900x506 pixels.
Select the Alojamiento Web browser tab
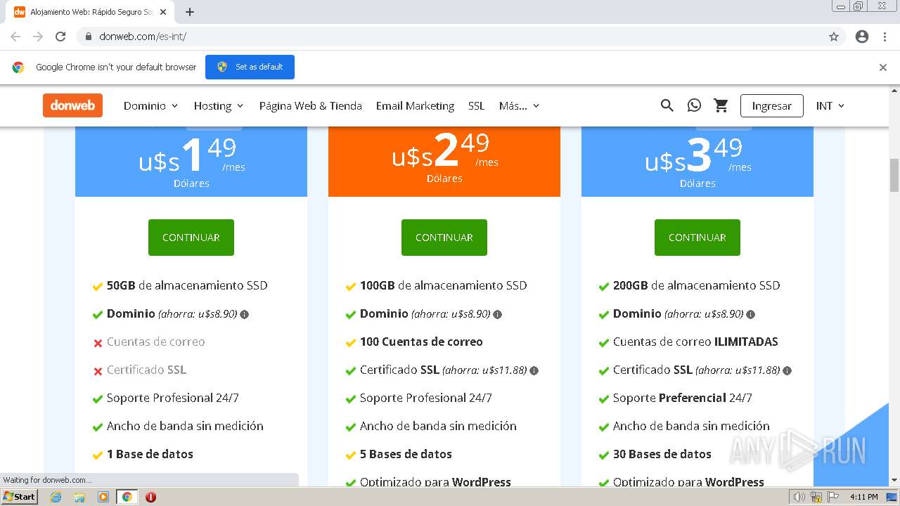coord(91,12)
